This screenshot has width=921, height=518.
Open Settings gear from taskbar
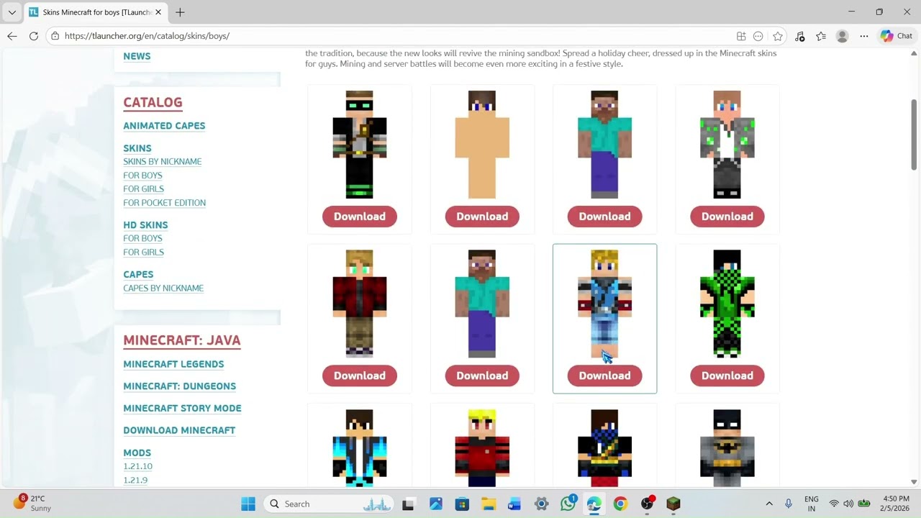tap(541, 504)
